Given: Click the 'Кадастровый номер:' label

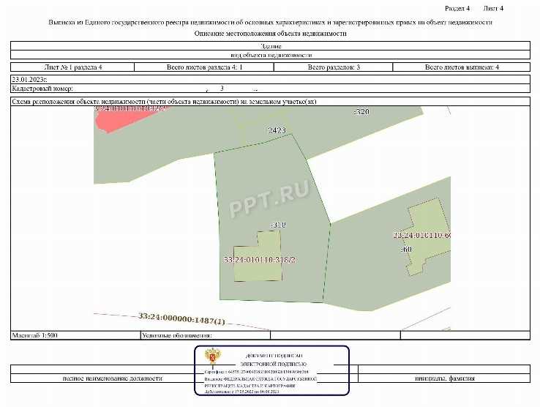Looking at the screenshot, I should click(42, 89).
